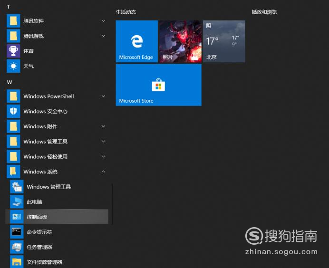This screenshot has width=329, height=268.
Task: Open the Windows 安全中心 shield icon
Action: [x=13, y=111]
